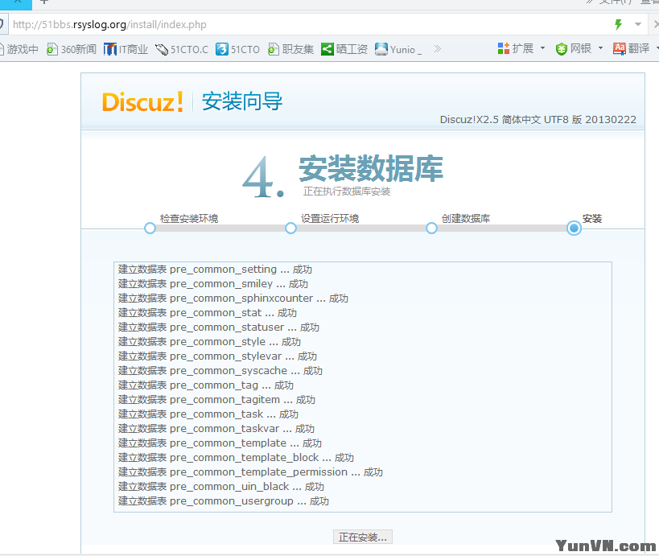Click the Yunio cloud icon
The height and width of the screenshot is (556, 659).
381,49
